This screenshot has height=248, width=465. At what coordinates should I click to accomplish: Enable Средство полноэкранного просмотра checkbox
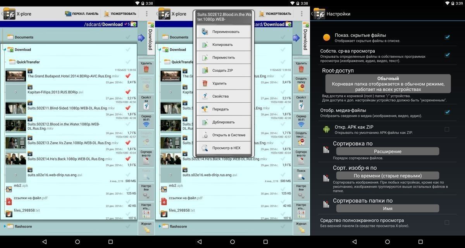click(x=447, y=222)
